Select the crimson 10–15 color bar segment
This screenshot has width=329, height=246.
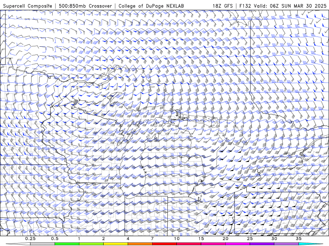[x=189, y=244]
